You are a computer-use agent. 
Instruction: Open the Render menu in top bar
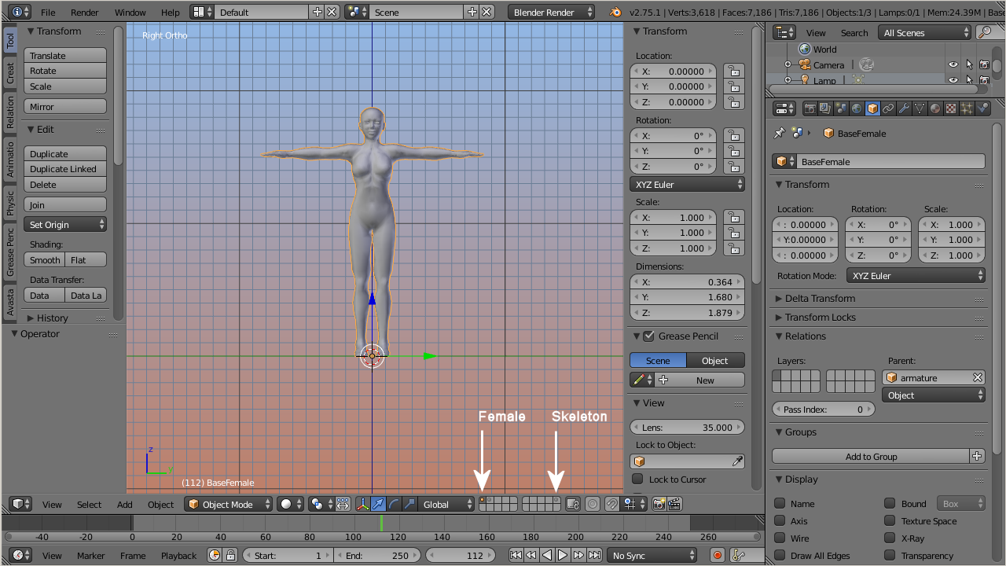click(x=84, y=13)
